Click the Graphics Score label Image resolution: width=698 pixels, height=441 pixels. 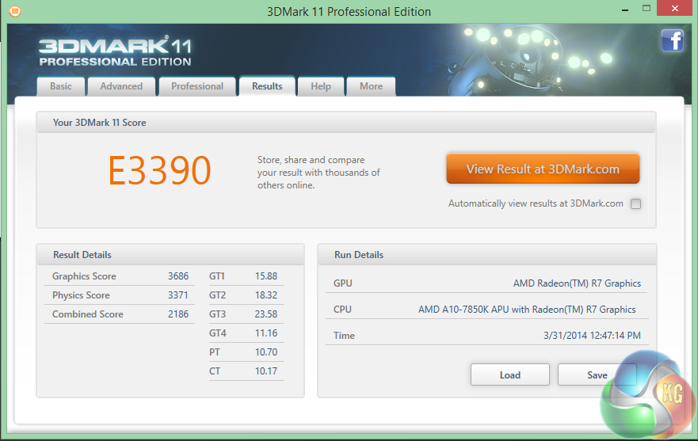[84, 276]
